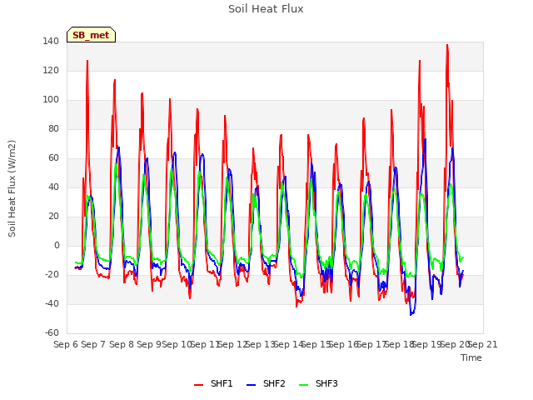Click the 140 y-axis tick label

[51, 41]
